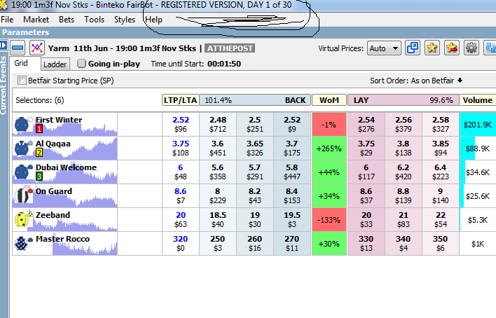The image size is (496, 318).
Task: Open the Tools menu
Action: coord(94,20)
